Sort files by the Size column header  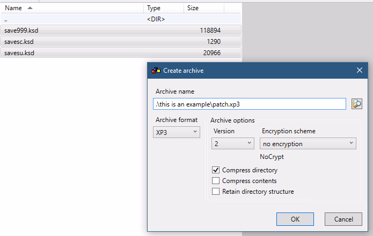[193, 9]
